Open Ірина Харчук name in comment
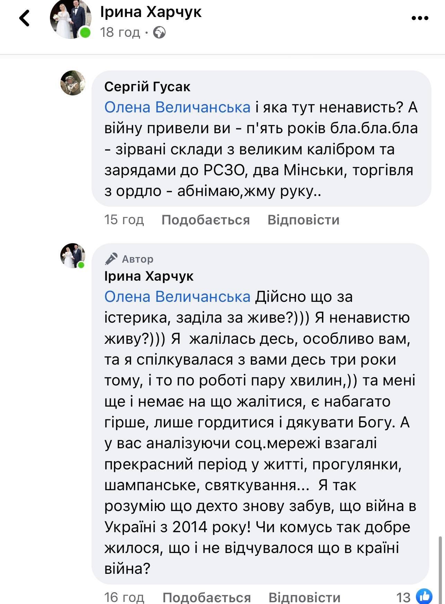This screenshot has height=604, width=445. (149, 276)
